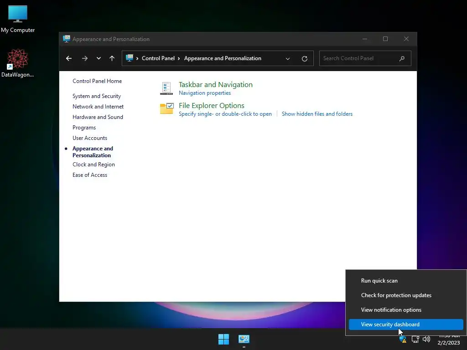Expand chevron after Control Panel breadcrumb

pyautogui.click(x=179, y=58)
